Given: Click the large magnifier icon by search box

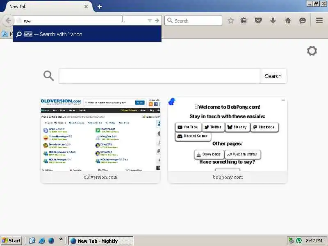Looking at the screenshot, I should point(48,76).
